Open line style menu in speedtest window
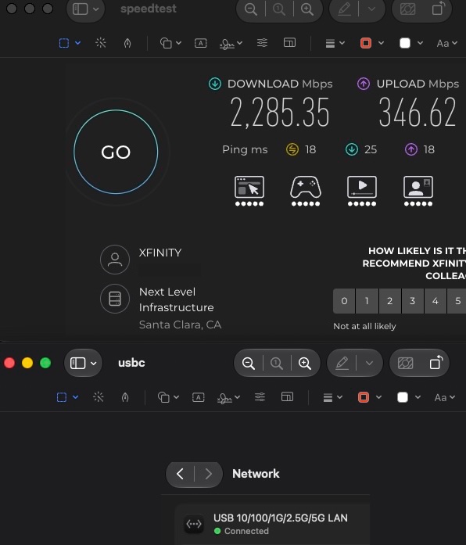The width and height of the screenshot is (466, 545). coord(335,43)
